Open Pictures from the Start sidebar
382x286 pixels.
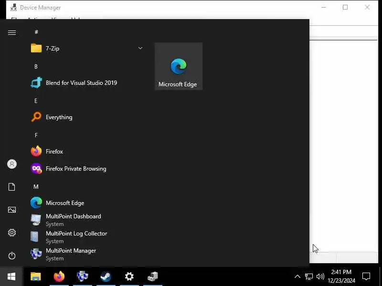[11, 210]
